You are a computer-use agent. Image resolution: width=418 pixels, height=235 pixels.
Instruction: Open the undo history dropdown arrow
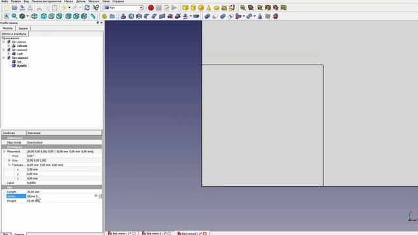(x=69, y=8)
